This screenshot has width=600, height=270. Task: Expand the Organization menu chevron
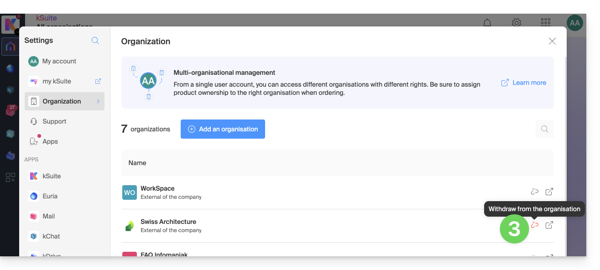click(x=98, y=101)
